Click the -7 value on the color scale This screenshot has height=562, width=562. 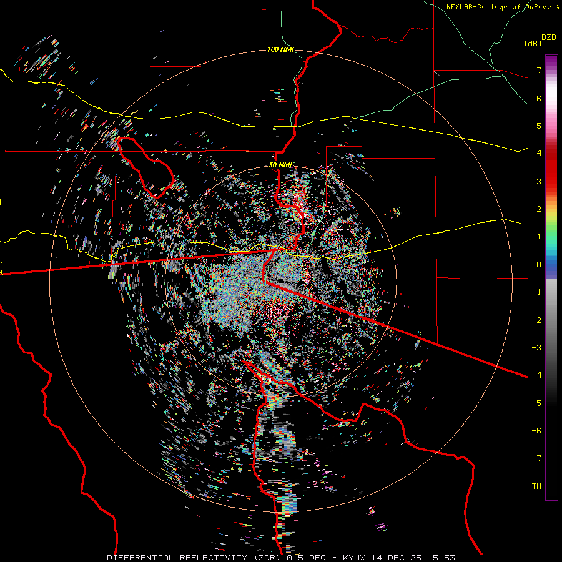coord(536,458)
